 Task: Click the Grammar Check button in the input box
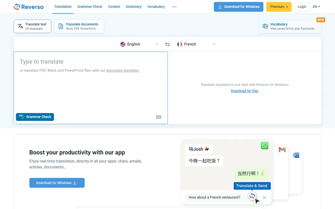click(x=35, y=117)
